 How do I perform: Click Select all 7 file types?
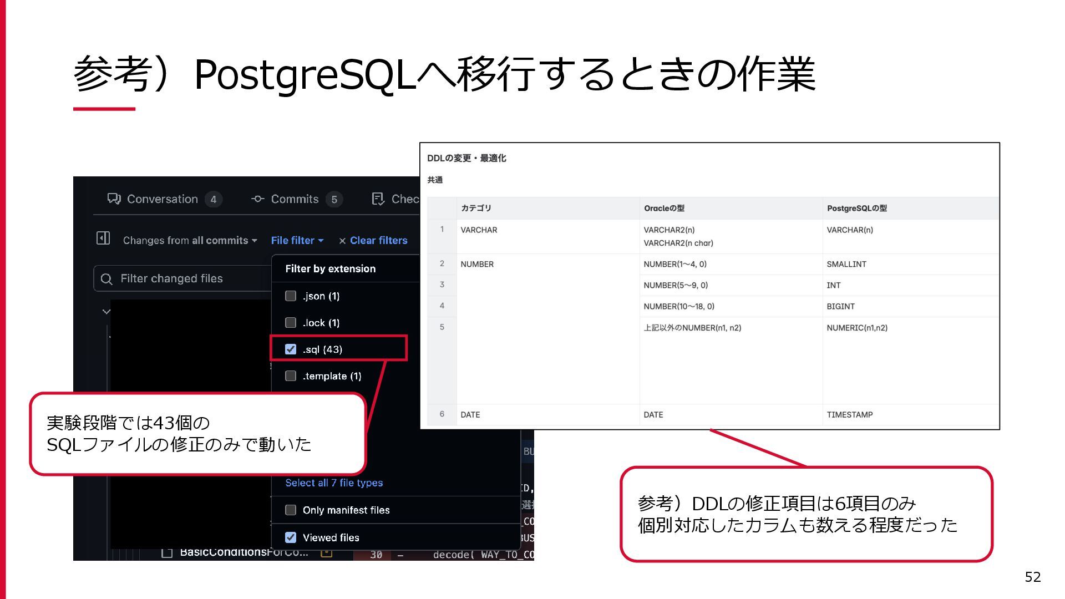(334, 483)
